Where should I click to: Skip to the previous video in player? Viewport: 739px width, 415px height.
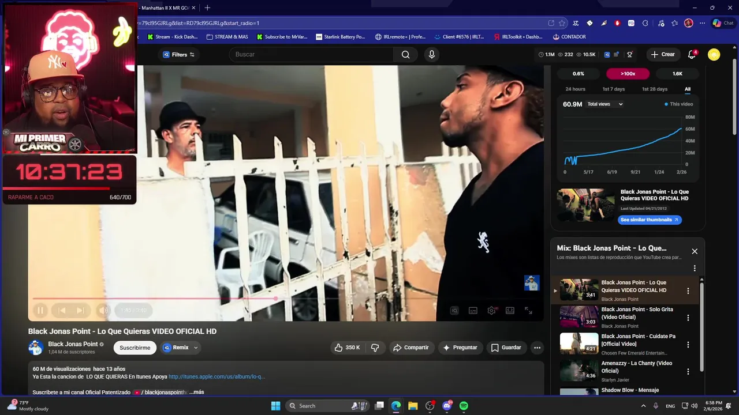[62, 311]
